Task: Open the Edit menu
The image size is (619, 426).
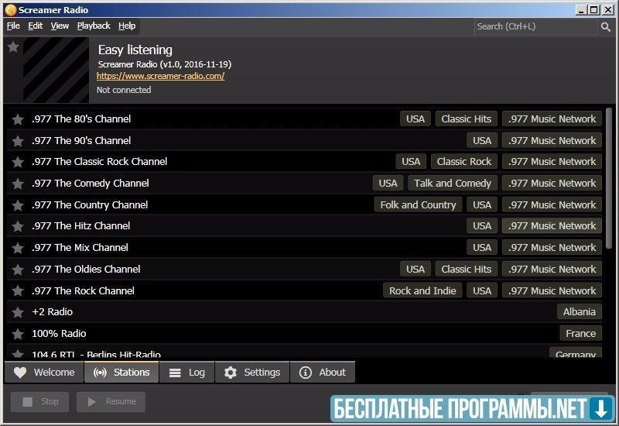Action: tap(35, 26)
